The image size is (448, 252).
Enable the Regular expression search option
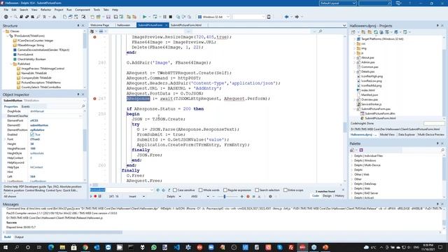pyautogui.click(x=225, y=190)
